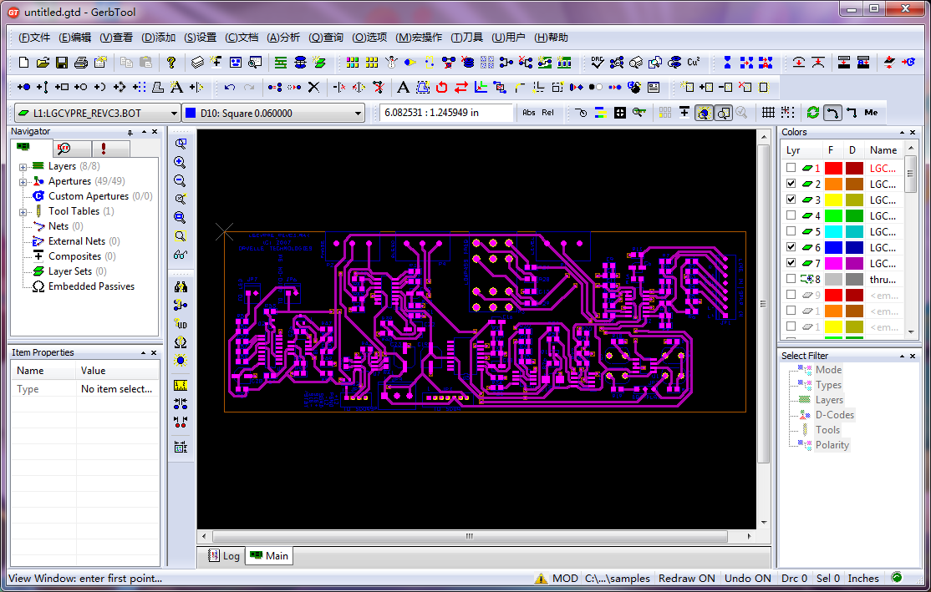
Task: Toggle visibility checkbox for layer 1
Action: tap(791, 168)
